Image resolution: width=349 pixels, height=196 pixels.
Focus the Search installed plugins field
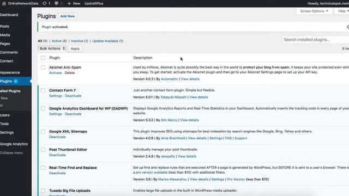[x=316, y=40]
